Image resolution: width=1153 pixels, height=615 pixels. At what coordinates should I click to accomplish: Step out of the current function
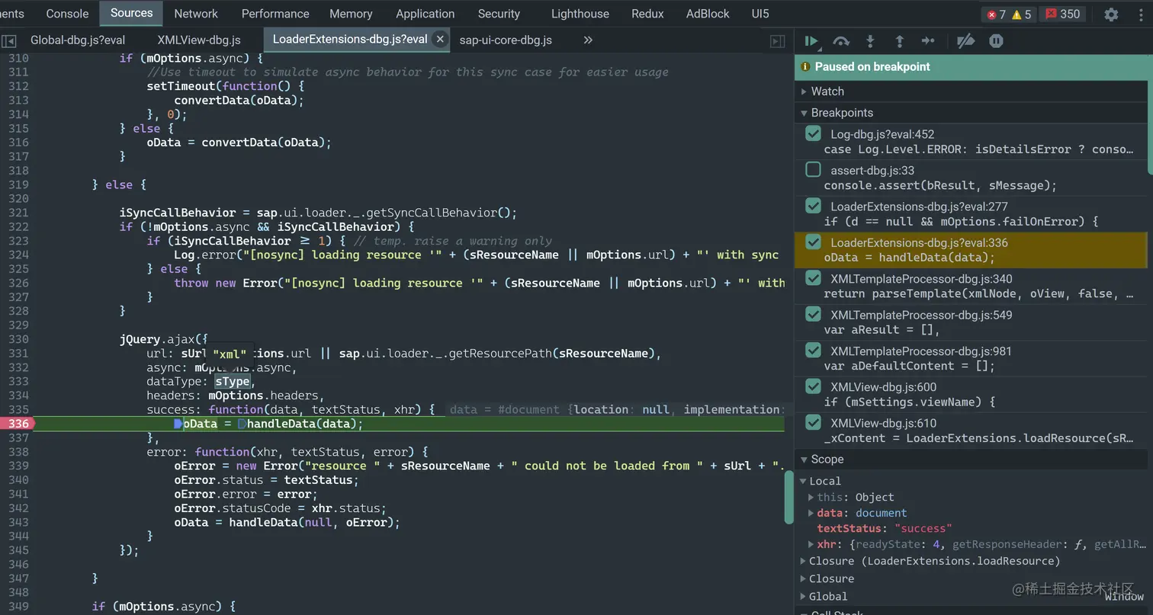(x=899, y=41)
